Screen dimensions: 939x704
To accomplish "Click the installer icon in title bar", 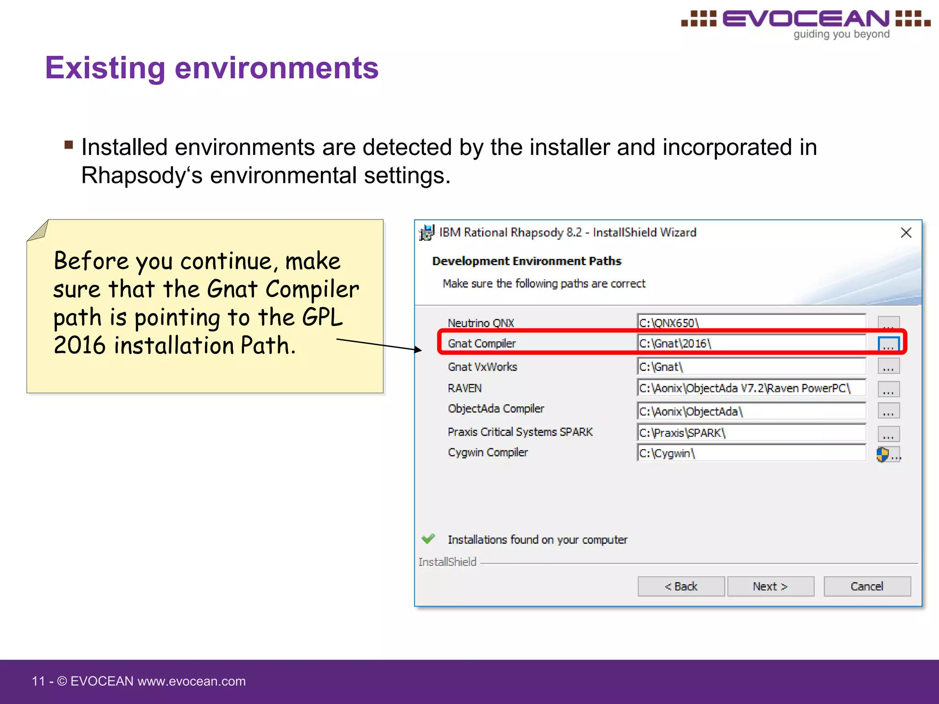I will pos(427,233).
